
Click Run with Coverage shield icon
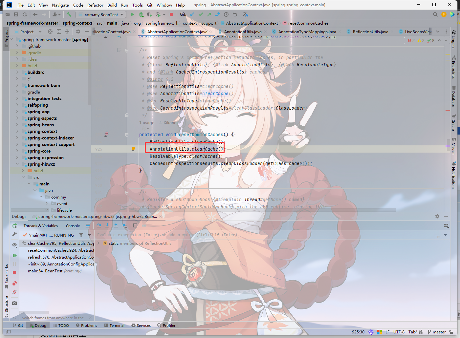[149, 14]
